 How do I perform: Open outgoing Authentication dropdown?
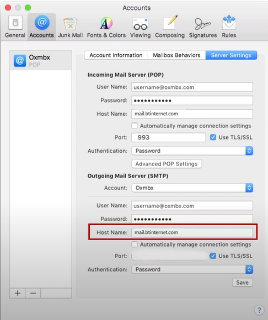(192, 269)
